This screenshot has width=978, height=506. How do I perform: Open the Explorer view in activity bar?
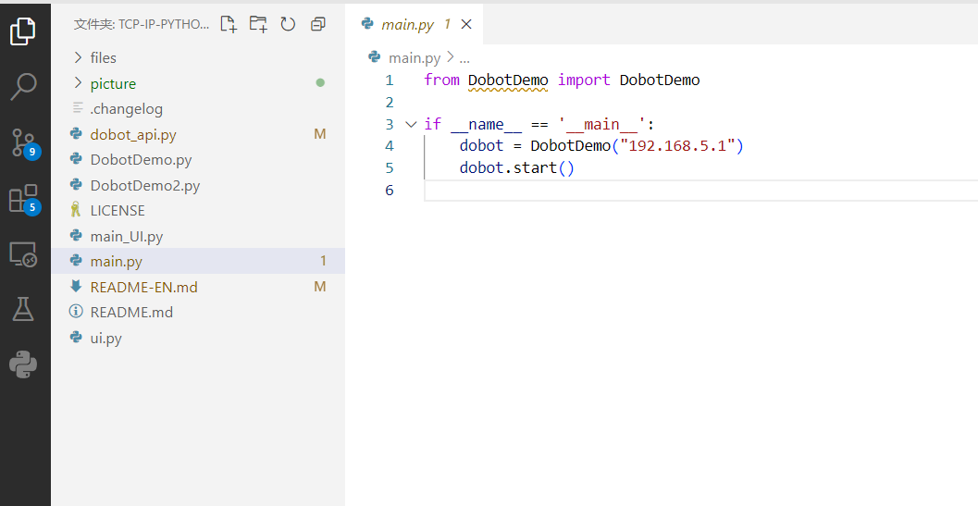pyautogui.click(x=23, y=31)
